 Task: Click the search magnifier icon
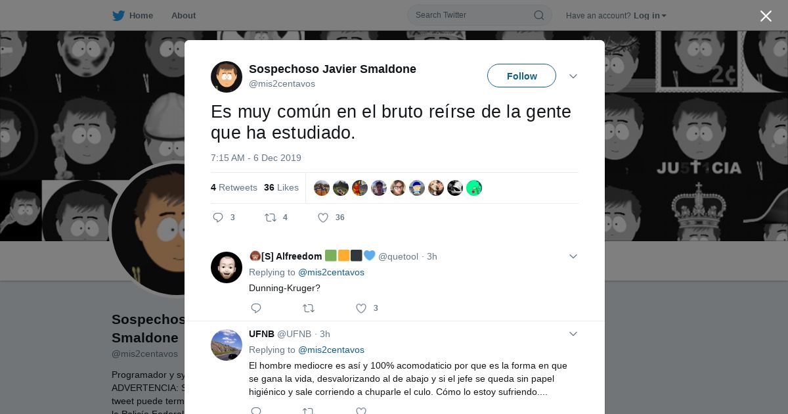538,15
